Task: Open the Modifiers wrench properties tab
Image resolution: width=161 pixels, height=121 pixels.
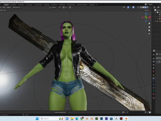Action: [x=154, y=78]
